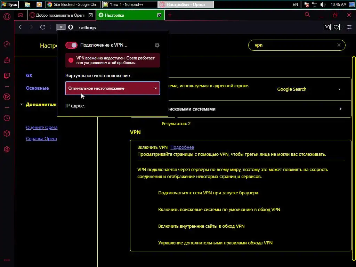The image size is (356, 267).
Task: Switch to Site Blocked Google Chrome taskbar window
Action: tap(73, 5)
